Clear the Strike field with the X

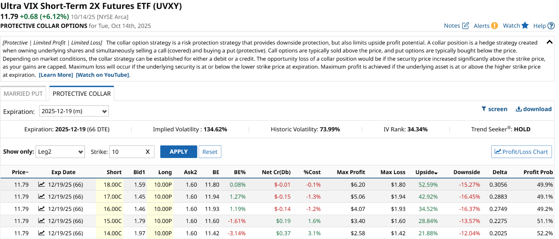point(147,152)
